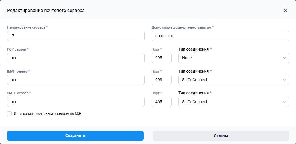
Task: Close the mail server editing dialog
Action: point(285,11)
